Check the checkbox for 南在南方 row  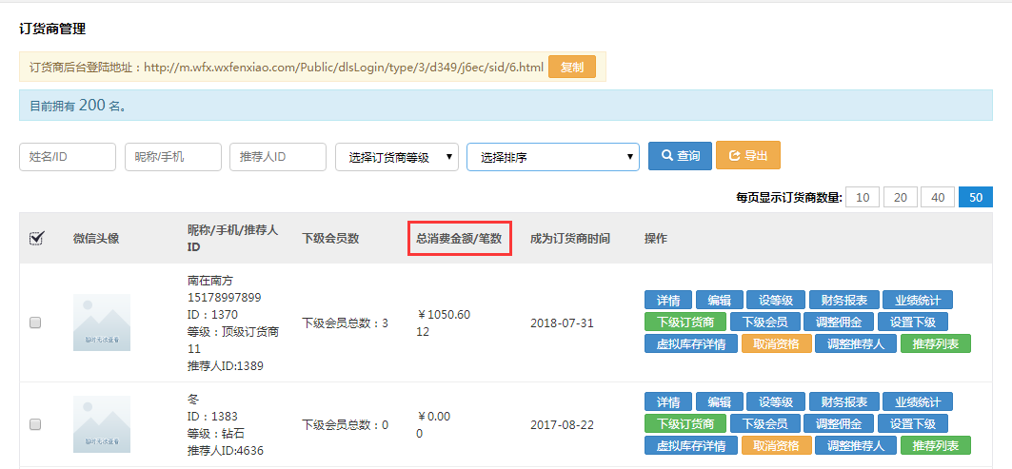point(35,322)
